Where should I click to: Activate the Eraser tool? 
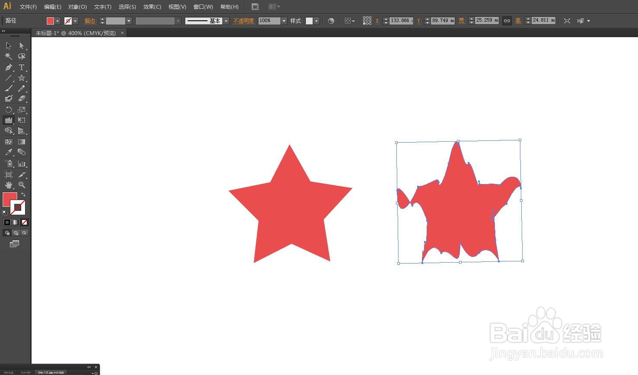[22, 98]
